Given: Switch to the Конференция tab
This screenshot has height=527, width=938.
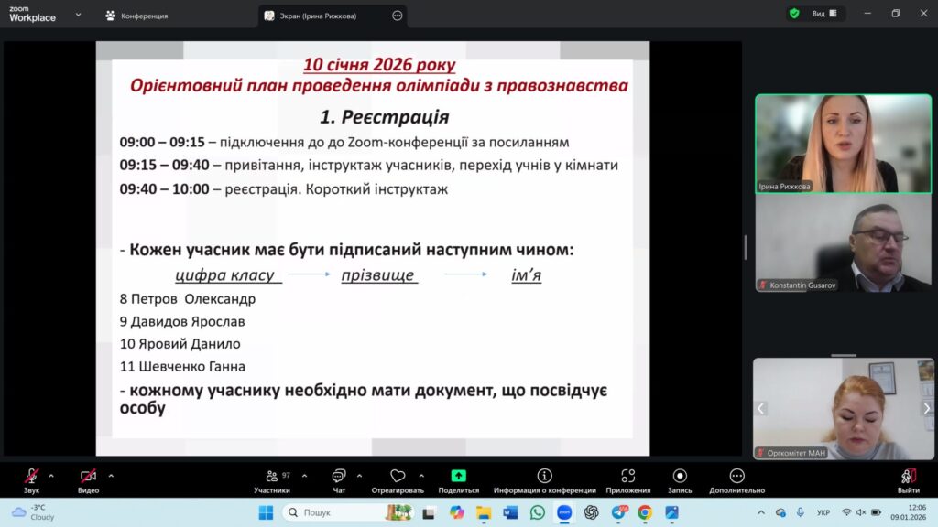Looking at the screenshot, I should (136, 16).
